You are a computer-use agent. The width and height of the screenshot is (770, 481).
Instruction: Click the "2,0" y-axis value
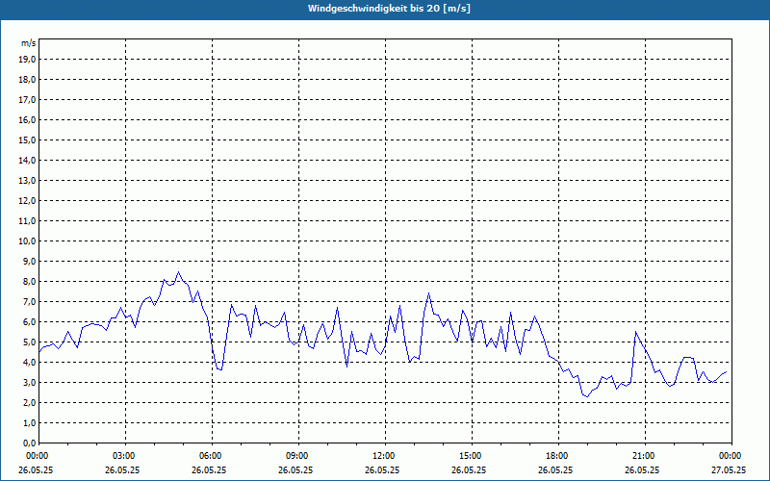[29, 402]
